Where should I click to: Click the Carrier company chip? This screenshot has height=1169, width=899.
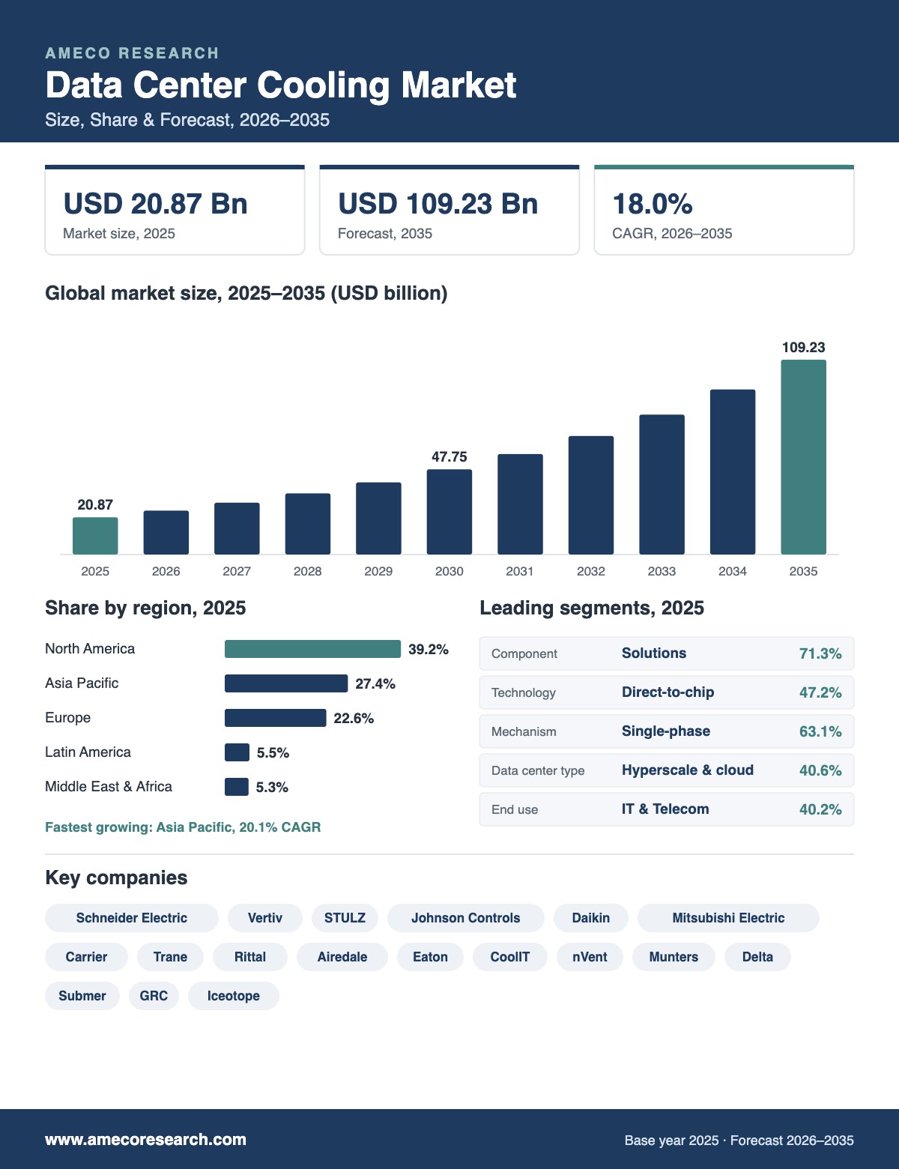click(x=86, y=957)
